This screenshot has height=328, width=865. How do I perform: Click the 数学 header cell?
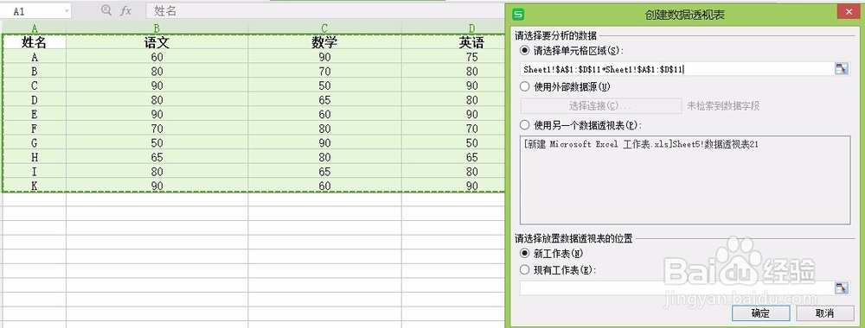pos(325,42)
